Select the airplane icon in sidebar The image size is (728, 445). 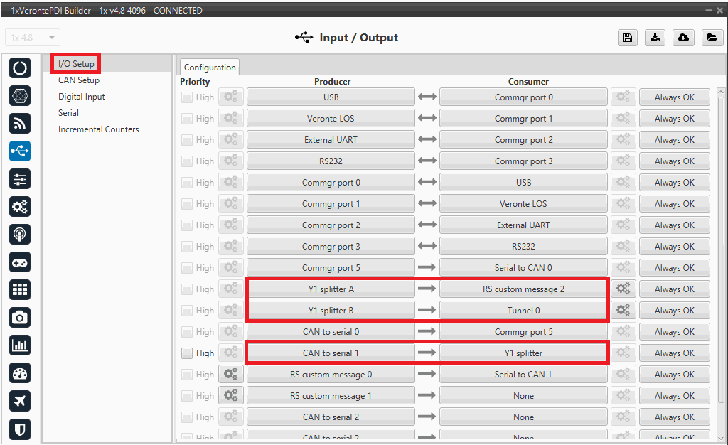click(x=20, y=401)
